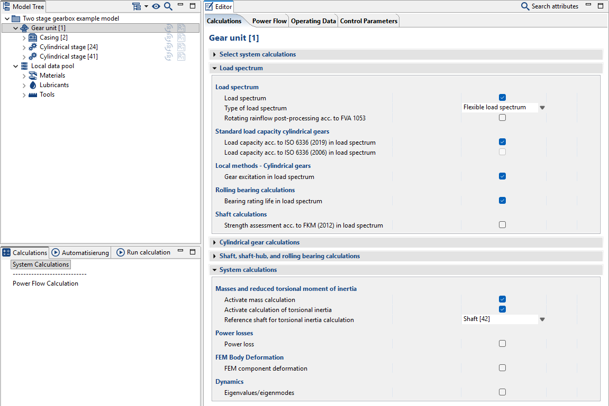Screen dimensions: 609x406
Task: Enable Eigenvalues/eigenmodes checkbox
Action: tap(502, 392)
